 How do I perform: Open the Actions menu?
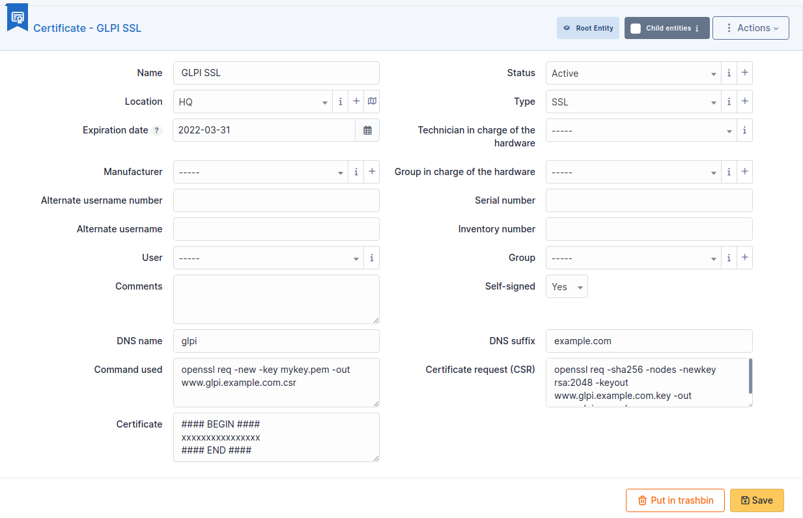tap(751, 28)
